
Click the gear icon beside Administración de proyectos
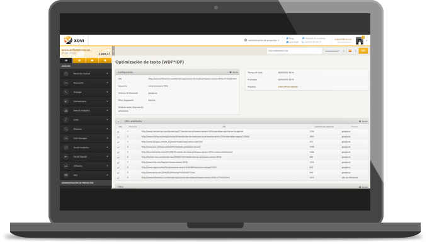(246, 40)
